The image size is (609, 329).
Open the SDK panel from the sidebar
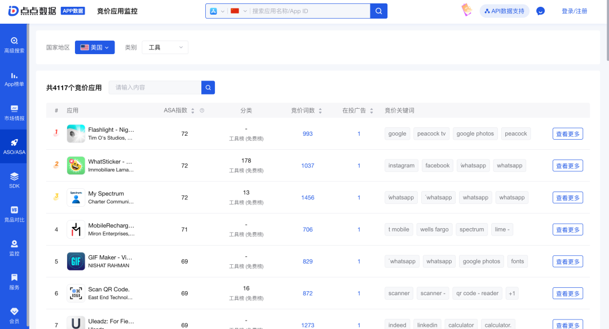[x=14, y=179]
